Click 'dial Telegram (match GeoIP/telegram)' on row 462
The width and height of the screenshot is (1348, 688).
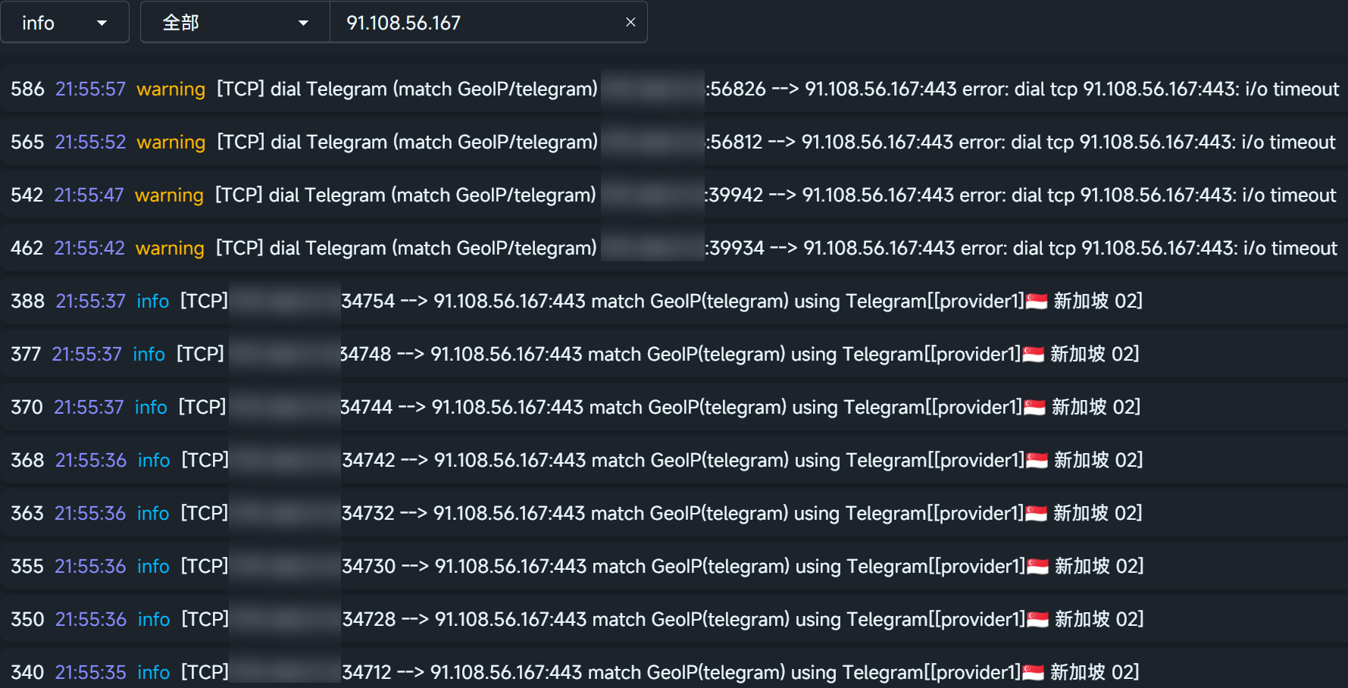pyautogui.click(x=433, y=248)
